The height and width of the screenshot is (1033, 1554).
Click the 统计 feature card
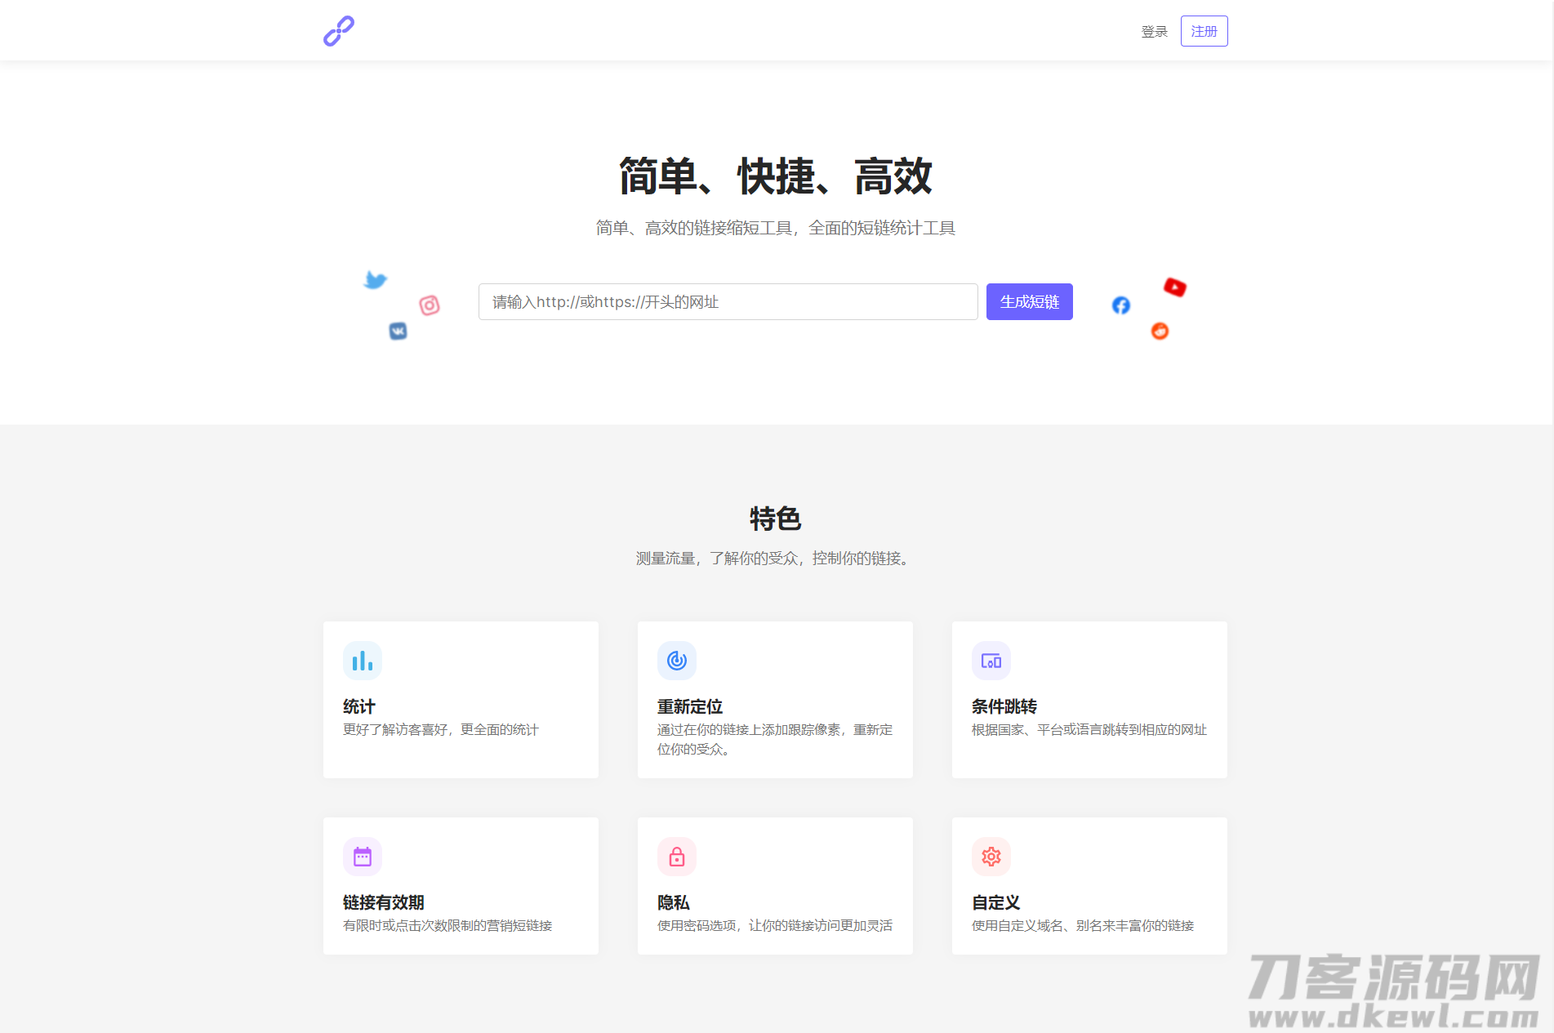pyautogui.click(x=461, y=699)
